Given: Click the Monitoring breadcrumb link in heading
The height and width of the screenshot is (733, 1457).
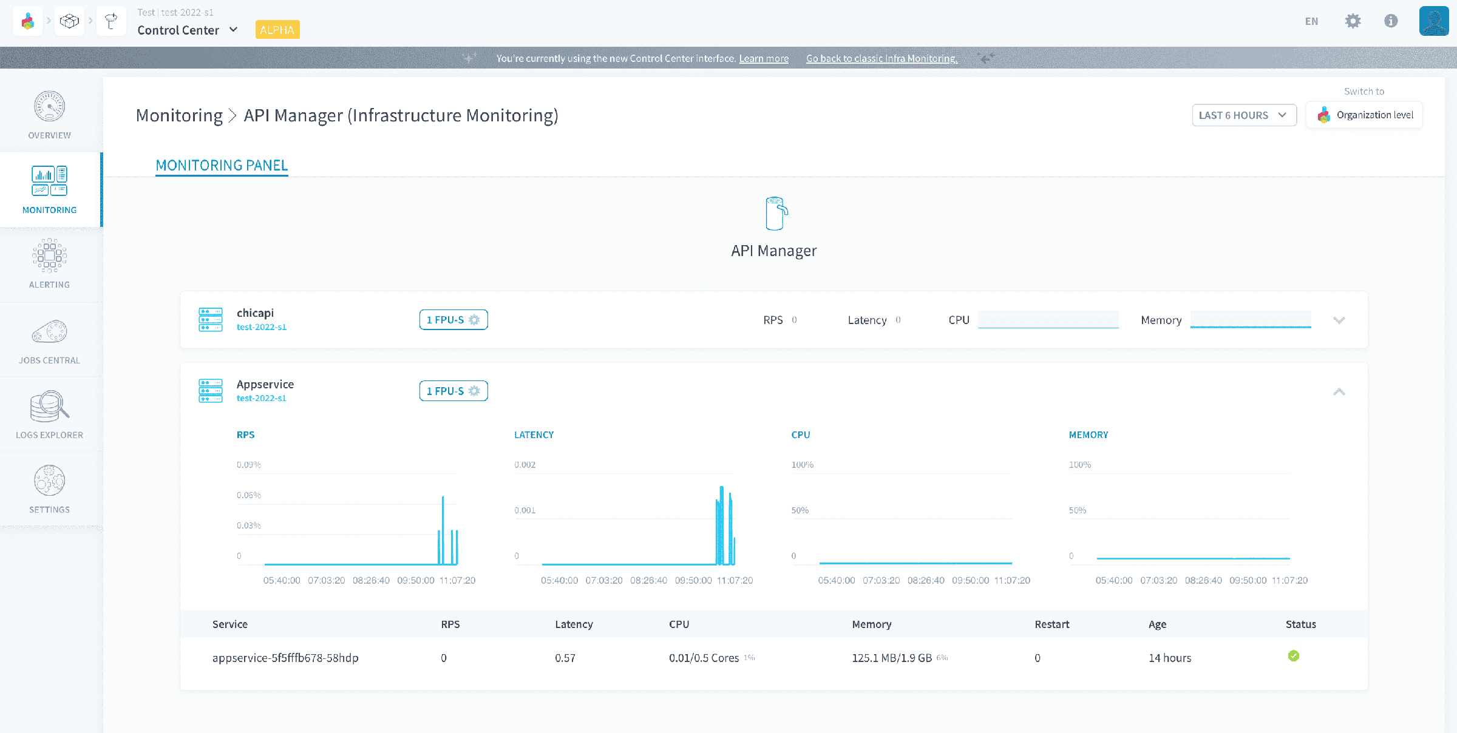Looking at the screenshot, I should [179, 115].
